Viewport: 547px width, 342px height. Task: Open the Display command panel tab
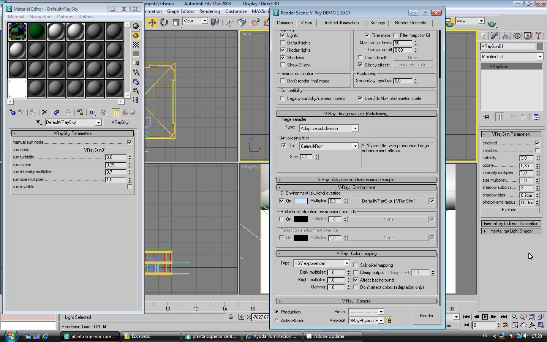click(528, 36)
